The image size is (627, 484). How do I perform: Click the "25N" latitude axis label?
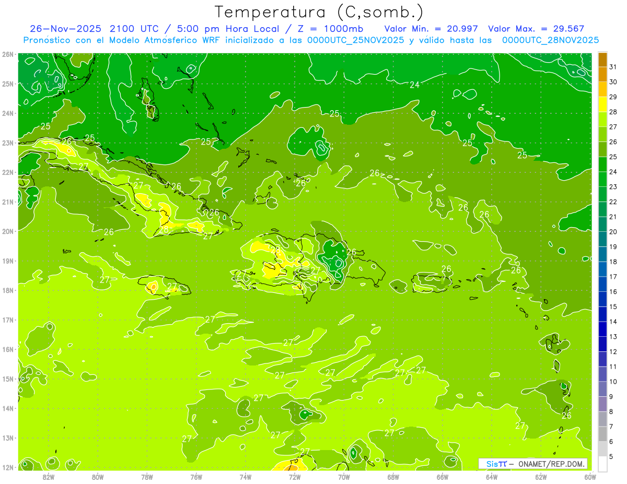pyautogui.click(x=7, y=84)
